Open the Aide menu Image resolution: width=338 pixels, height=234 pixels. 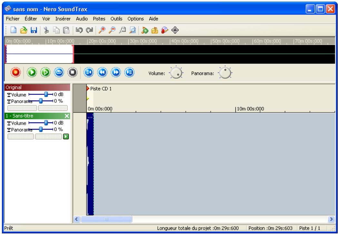point(154,19)
